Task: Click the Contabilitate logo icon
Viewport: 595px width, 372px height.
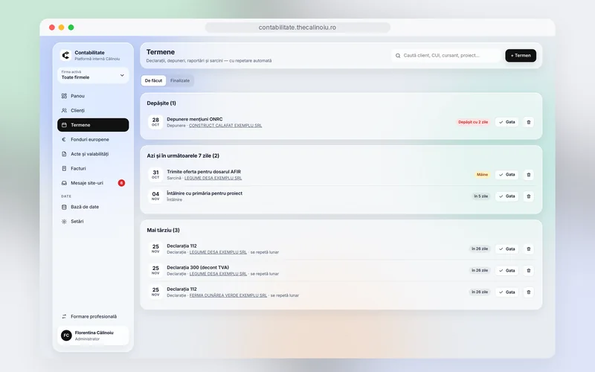Action: click(x=65, y=55)
